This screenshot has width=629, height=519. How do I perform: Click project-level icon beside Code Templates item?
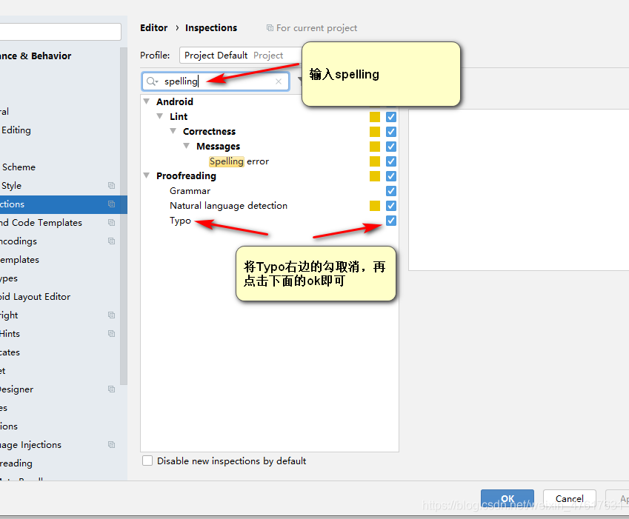tap(112, 222)
